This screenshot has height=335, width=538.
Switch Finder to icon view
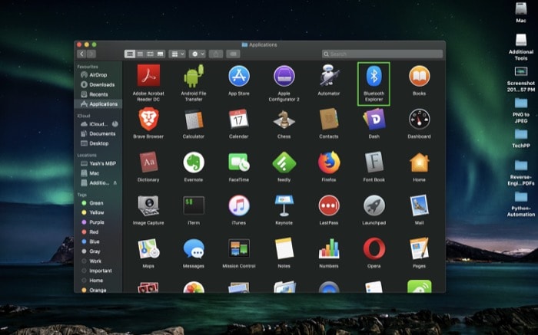(x=130, y=54)
